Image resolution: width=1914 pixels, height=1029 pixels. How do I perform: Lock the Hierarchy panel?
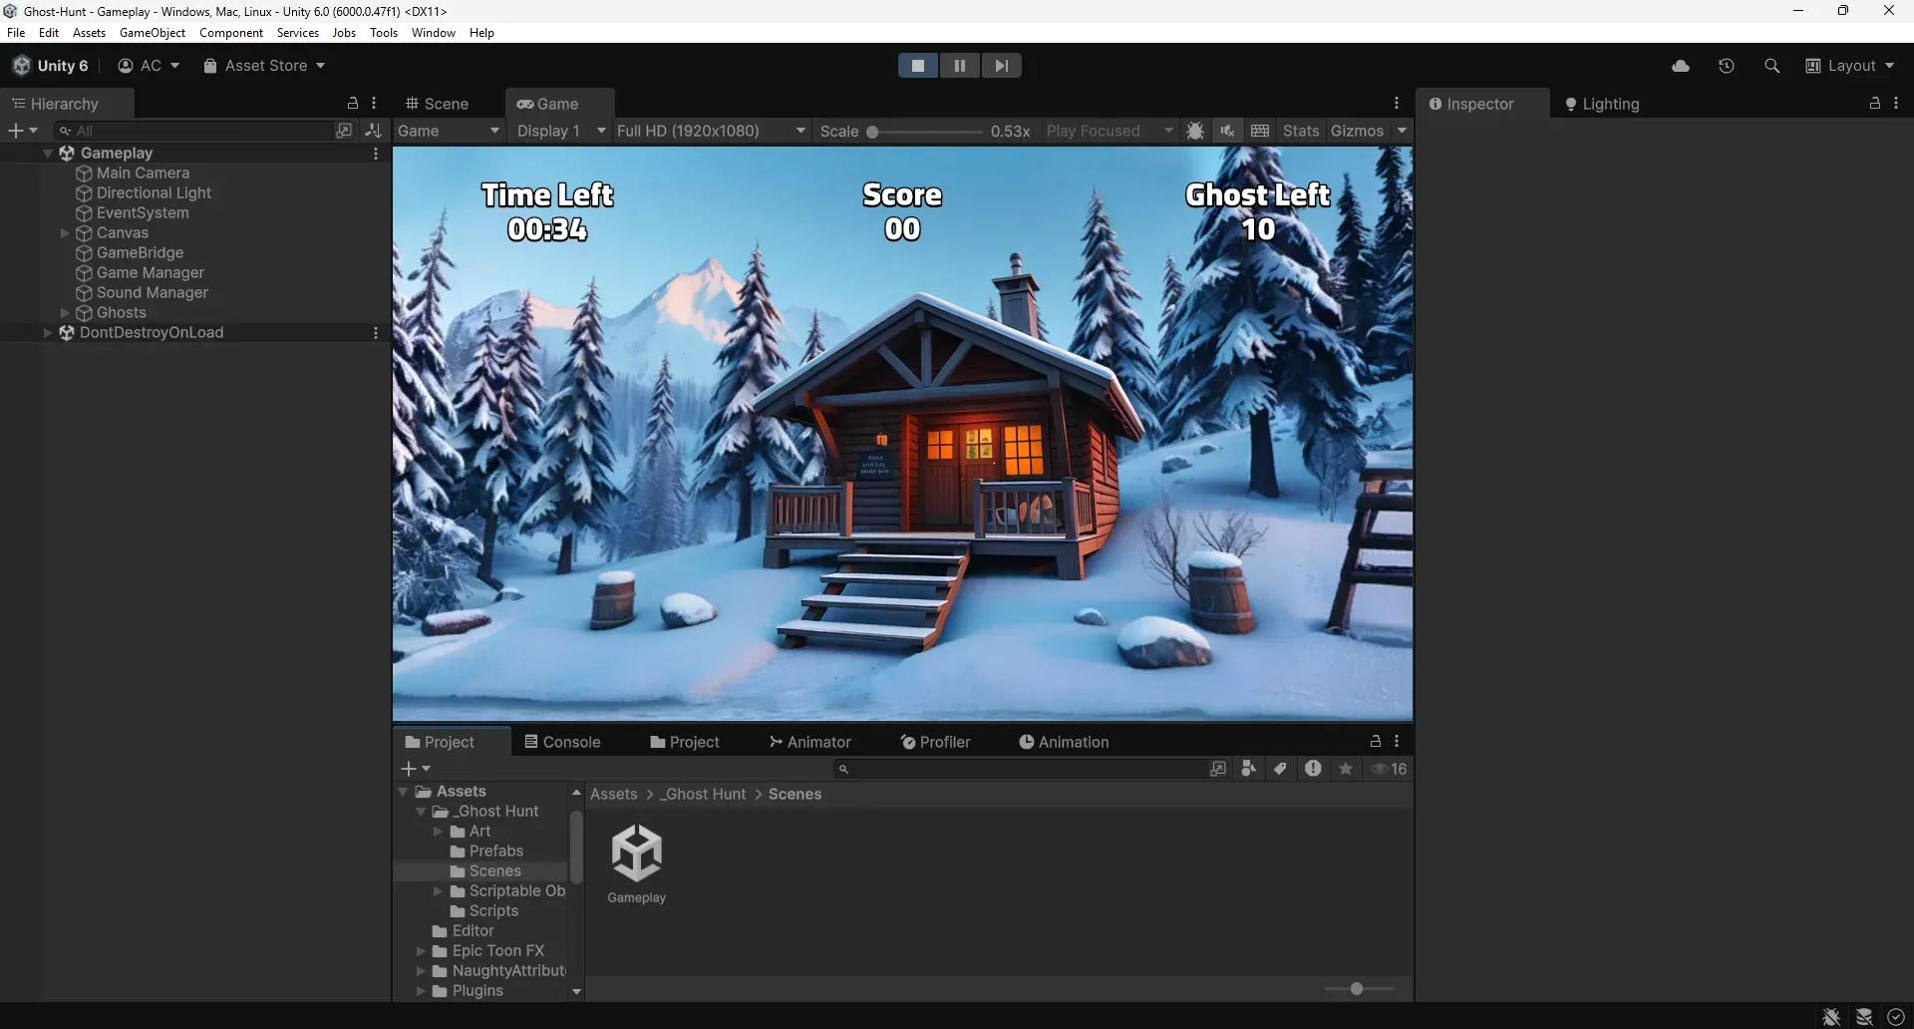coord(352,104)
